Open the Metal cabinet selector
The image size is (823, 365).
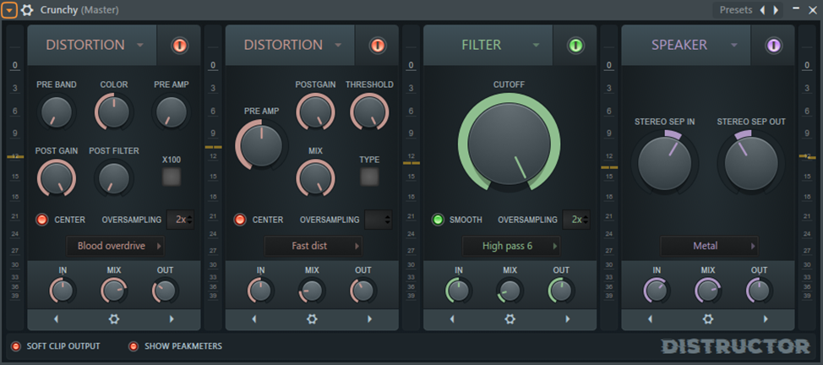(x=709, y=246)
